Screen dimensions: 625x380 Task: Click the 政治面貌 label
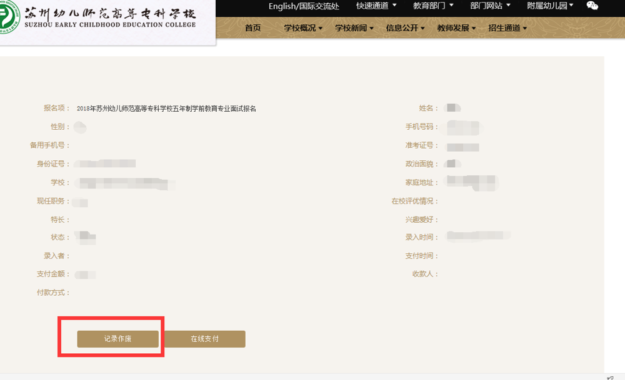click(422, 164)
